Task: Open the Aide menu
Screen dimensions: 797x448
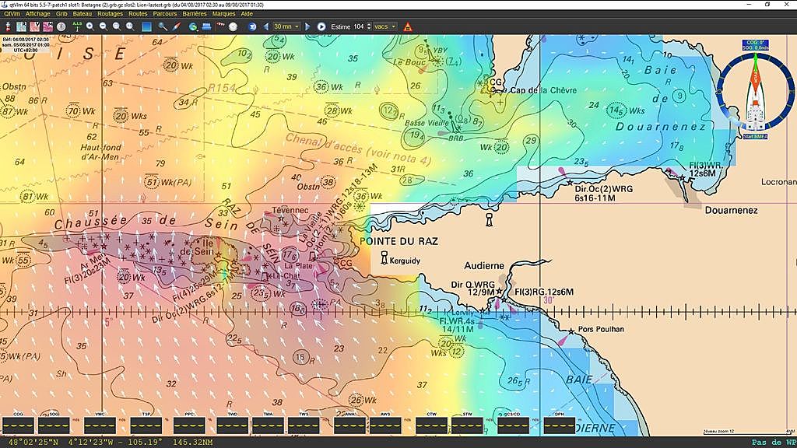Action: (x=247, y=14)
